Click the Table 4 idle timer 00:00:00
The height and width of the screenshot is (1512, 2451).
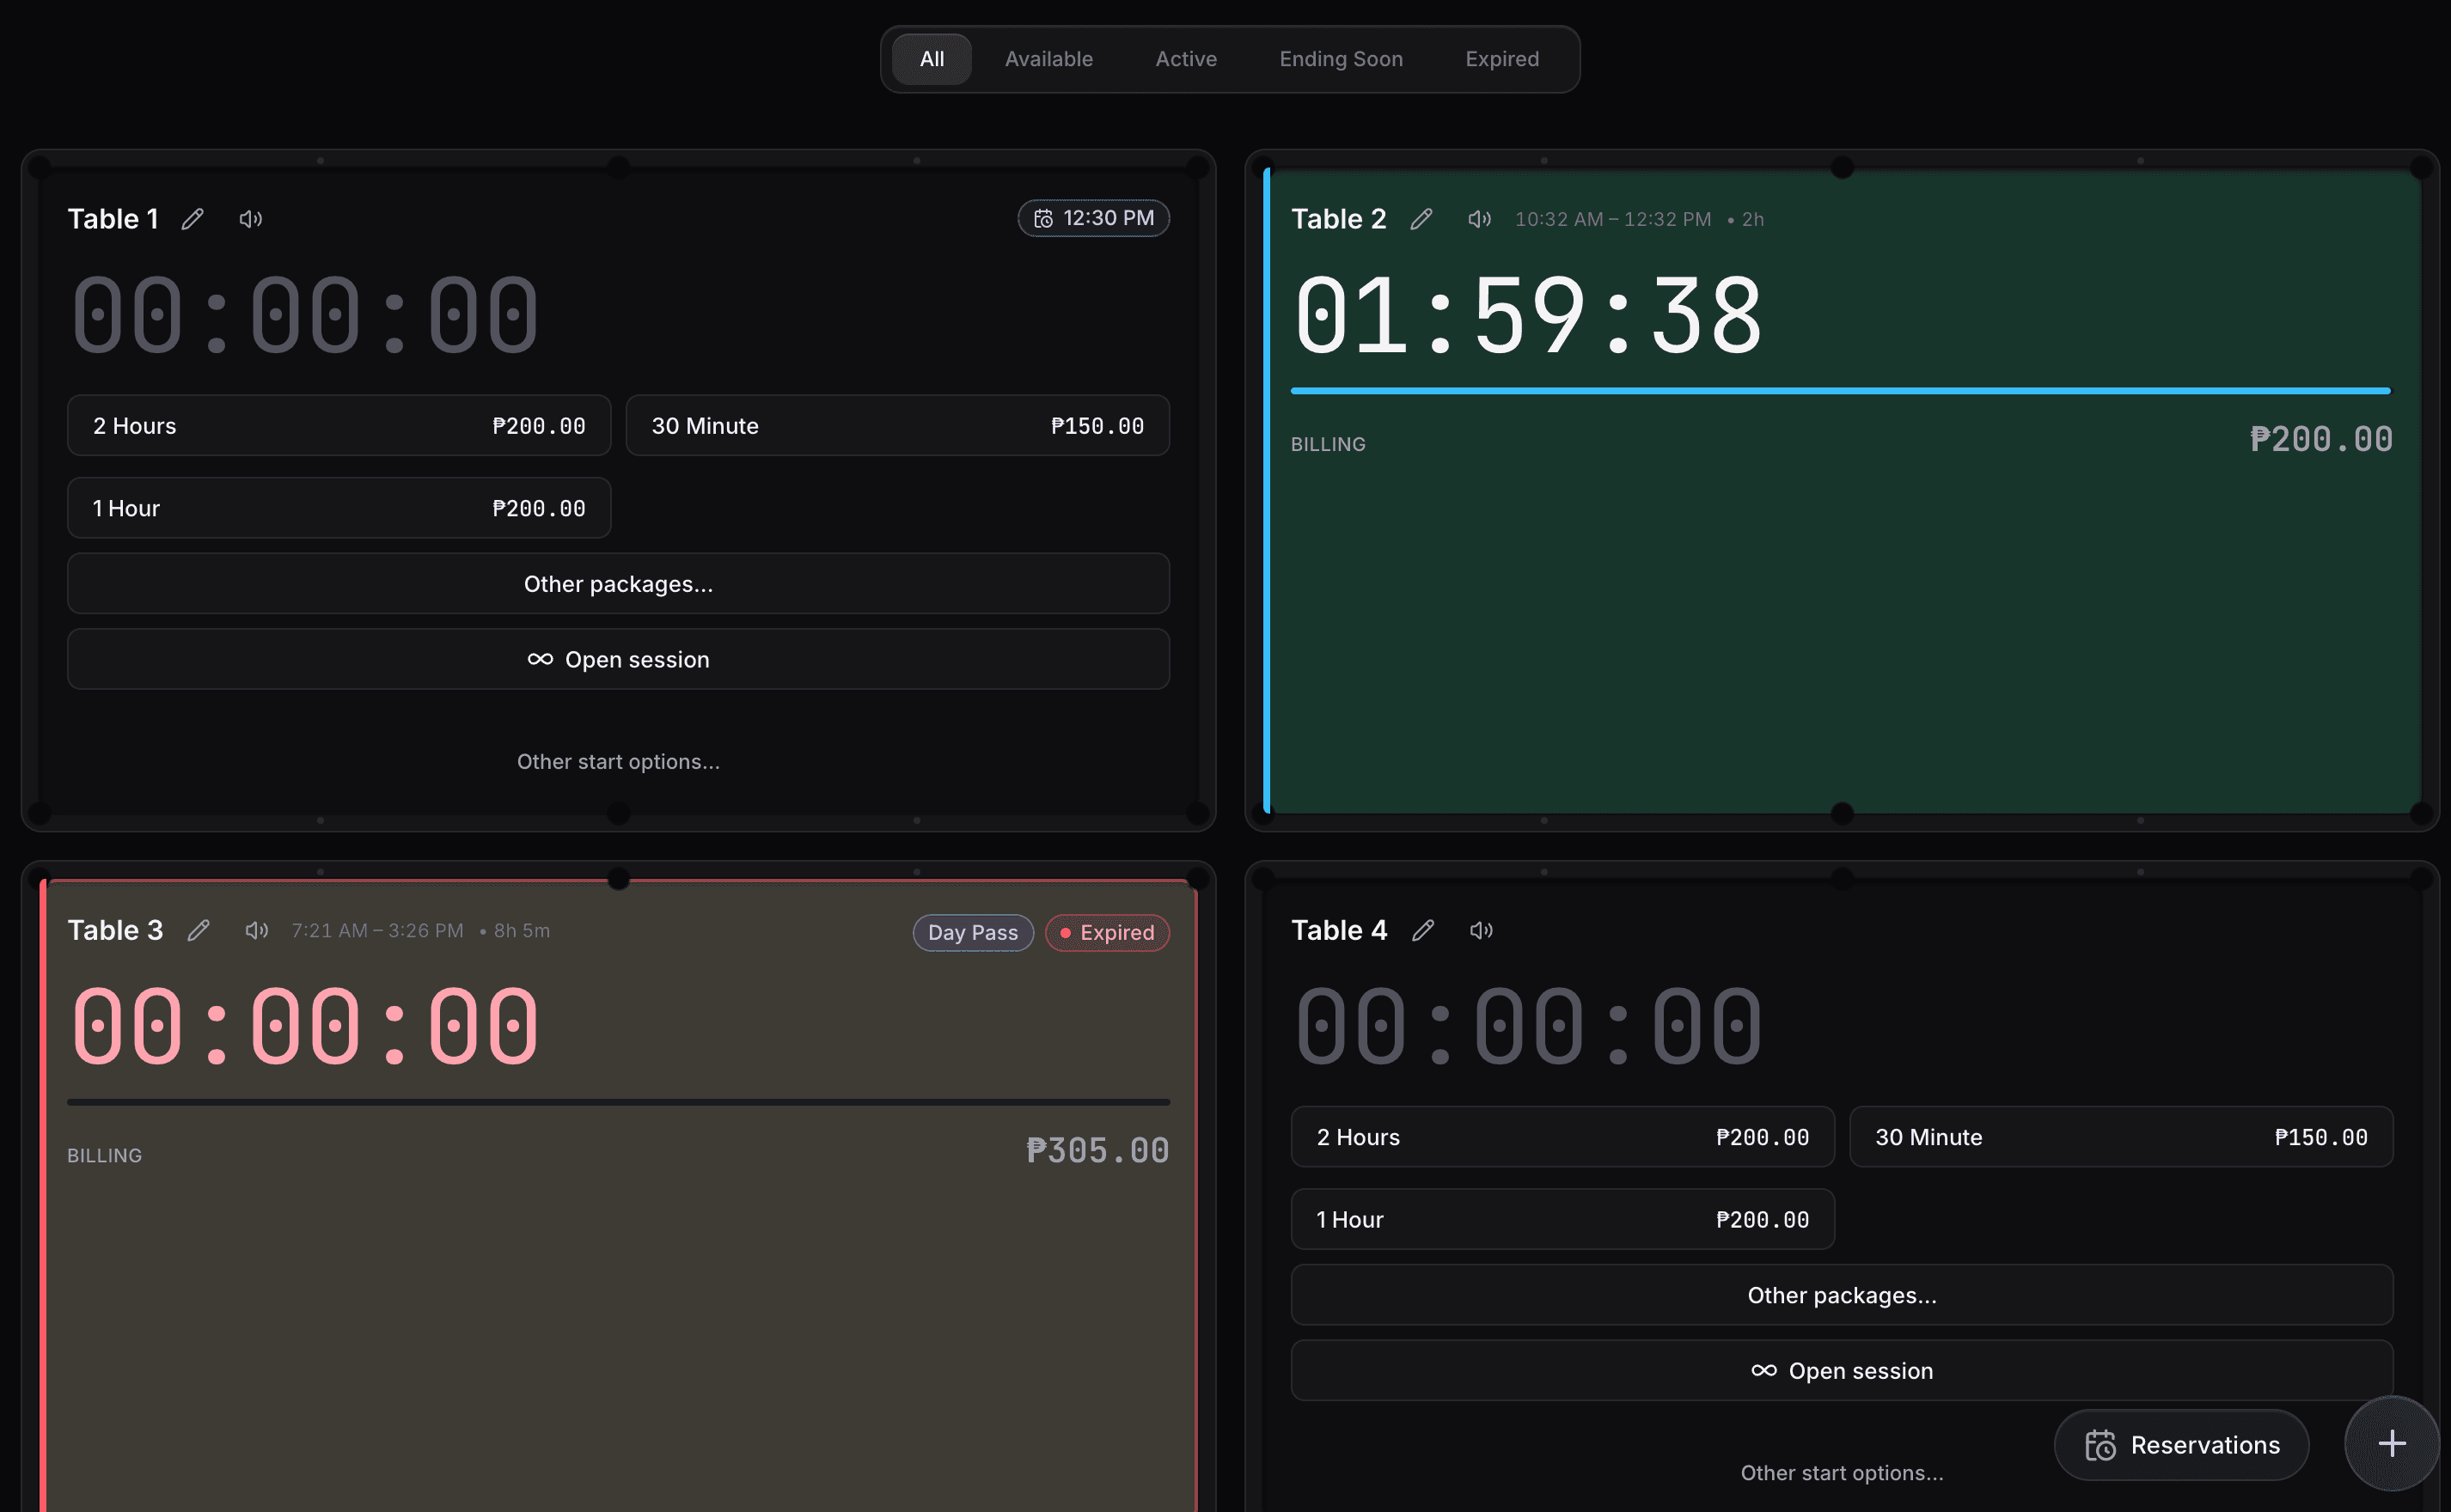coord(1528,1027)
